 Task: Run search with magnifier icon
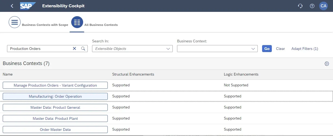coord(83,49)
